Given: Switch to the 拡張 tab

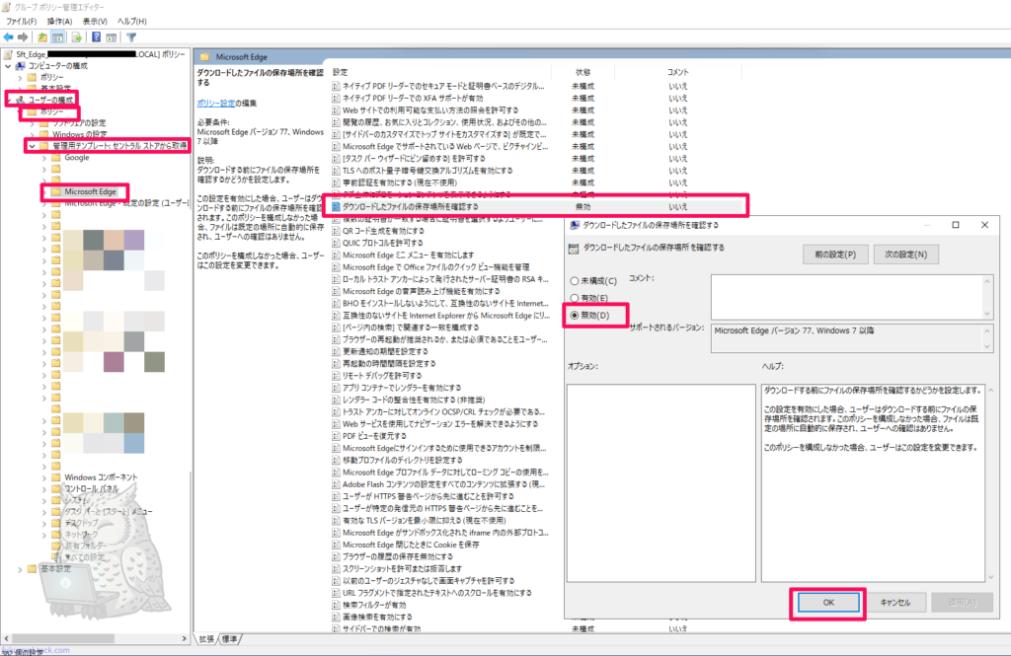Looking at the screenshot, I should point(206,639).
